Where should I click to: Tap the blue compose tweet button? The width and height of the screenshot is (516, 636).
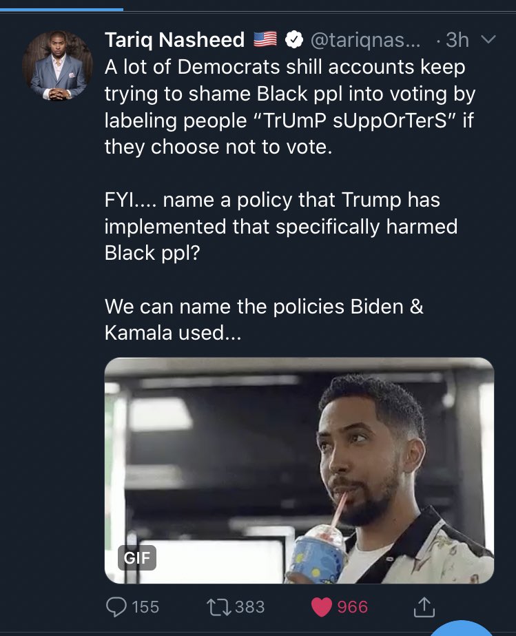pyautogui.click(x=461, y=628)
